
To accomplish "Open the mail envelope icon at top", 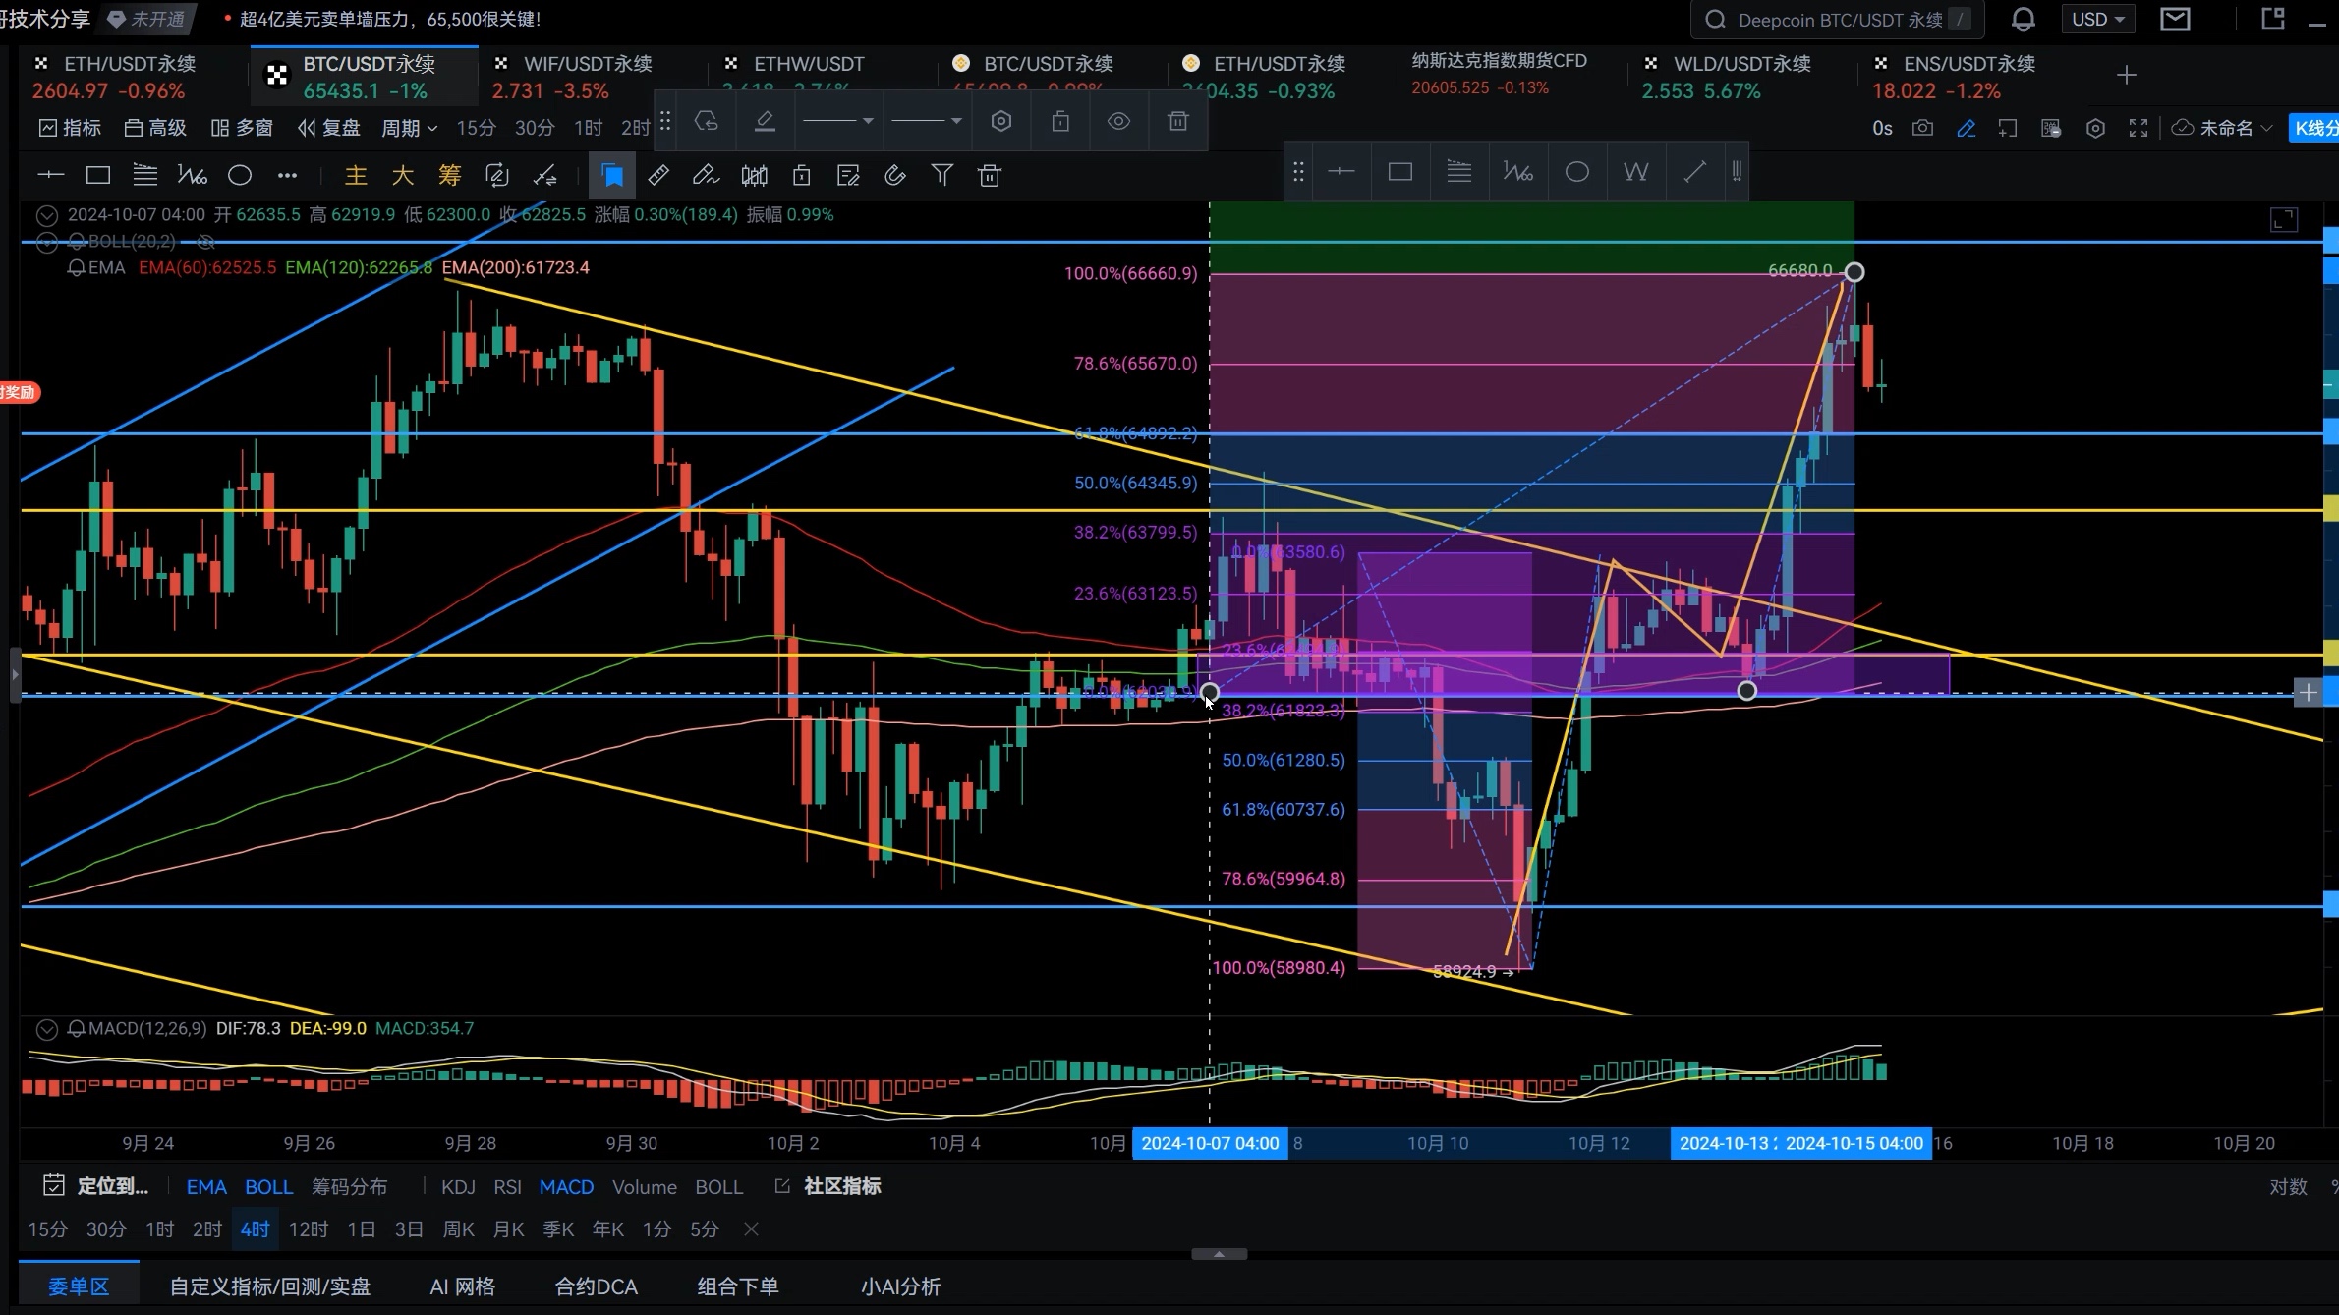I will coord(2175,20).
